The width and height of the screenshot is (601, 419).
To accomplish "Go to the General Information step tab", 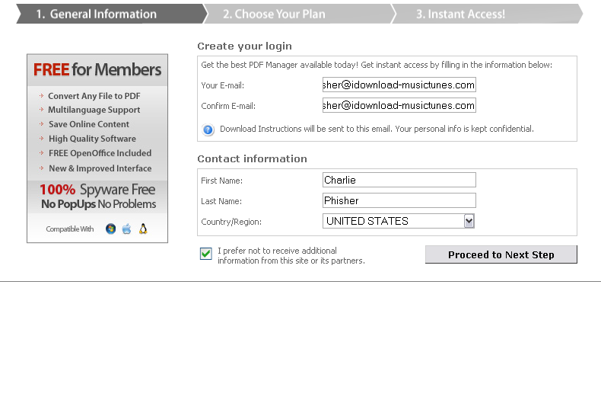I will tap(111, 14).
